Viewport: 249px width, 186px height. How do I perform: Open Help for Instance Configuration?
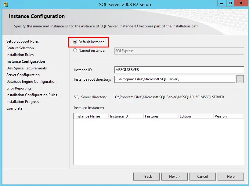tap(231, 176)
